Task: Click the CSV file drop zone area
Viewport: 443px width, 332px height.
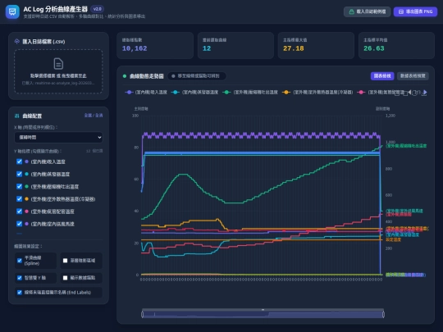Action: (58, 71)
